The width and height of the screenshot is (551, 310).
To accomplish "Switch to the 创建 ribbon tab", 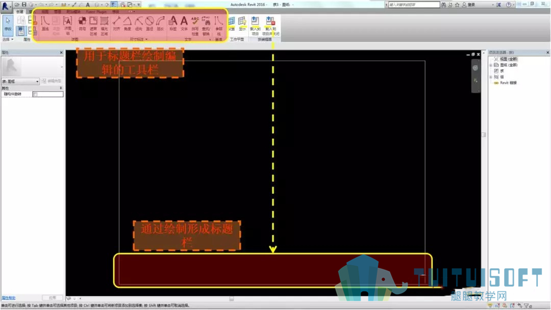I will point(20,12).
